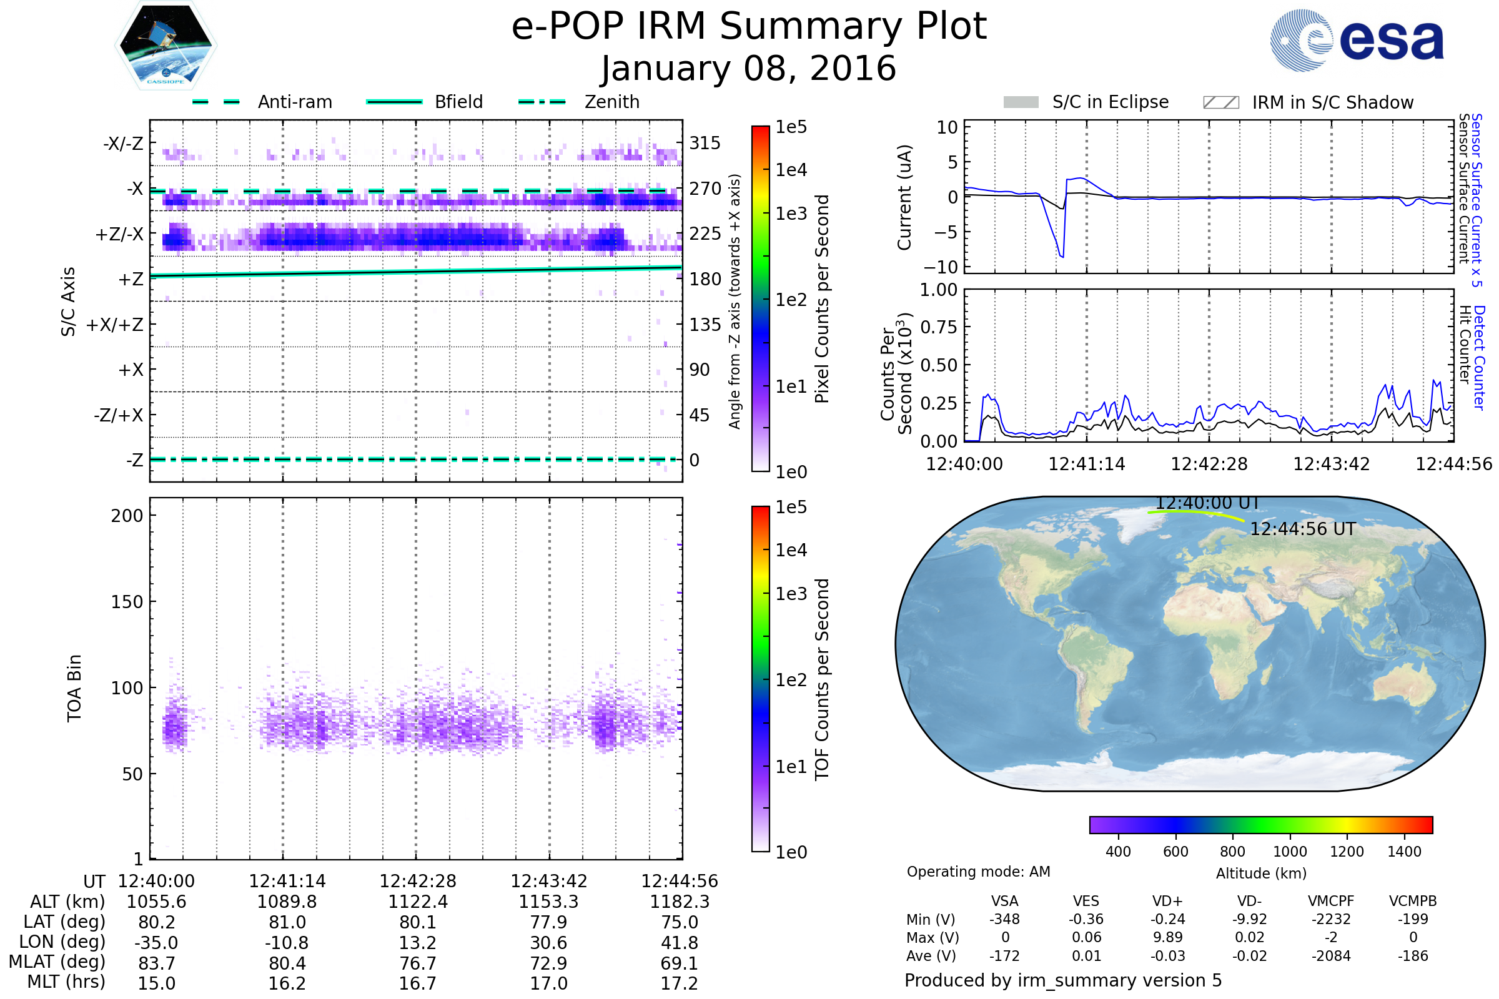Click the +Z/-X axis label
This screenshot has width=1499, height=999.
point(119,235)
